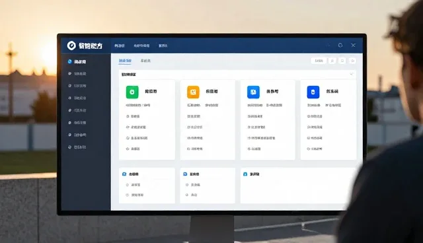The width and height of the screenshot is (423, 243).
Task: Click the middle square toolbar icon at top right
Action: 342,61
